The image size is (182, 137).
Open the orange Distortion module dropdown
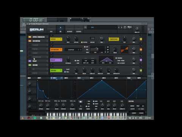click(x=56, y=49)
